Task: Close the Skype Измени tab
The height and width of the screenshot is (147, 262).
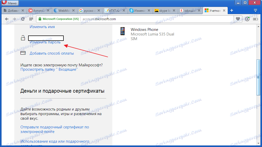Action: click(x=149, y=10)
